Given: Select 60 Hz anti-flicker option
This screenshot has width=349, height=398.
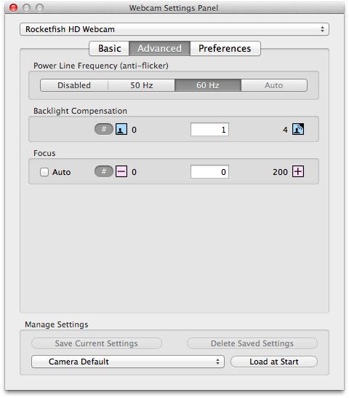Looking at the screenshot, I should coord(208,85).
